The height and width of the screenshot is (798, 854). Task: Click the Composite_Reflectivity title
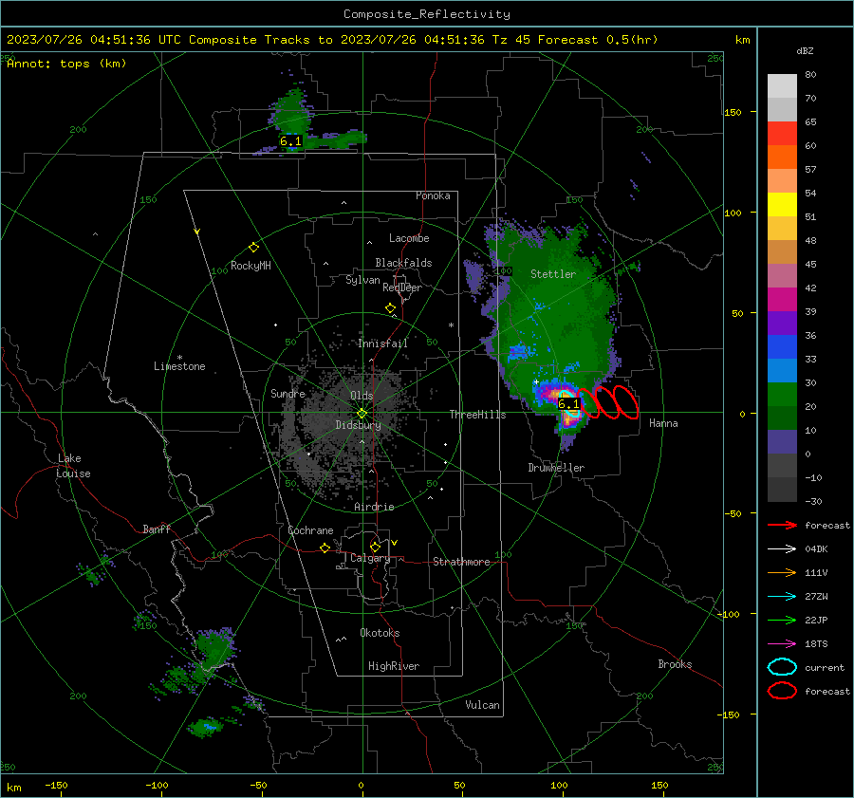point(426,14)
